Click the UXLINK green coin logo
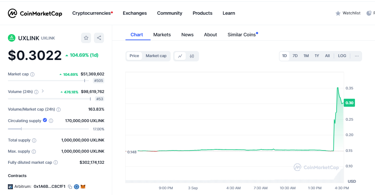375x195 pixels. click(12, 38)
